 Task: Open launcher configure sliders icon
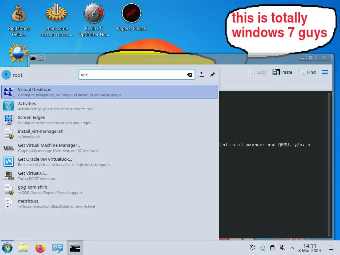tap(201, 75)
